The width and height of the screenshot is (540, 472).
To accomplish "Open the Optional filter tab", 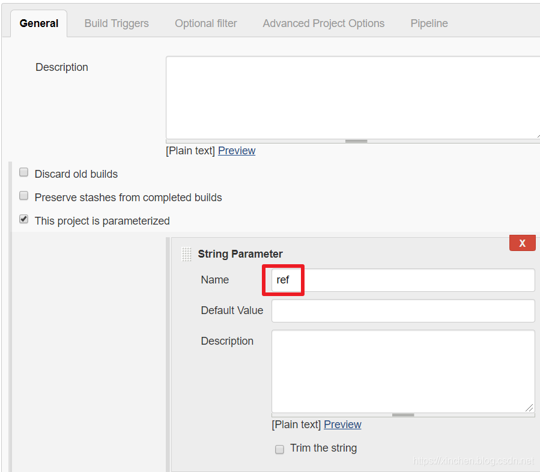I will click(206, 23).
